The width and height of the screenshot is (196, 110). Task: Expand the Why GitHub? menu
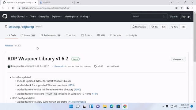click(x=19, y=16)
